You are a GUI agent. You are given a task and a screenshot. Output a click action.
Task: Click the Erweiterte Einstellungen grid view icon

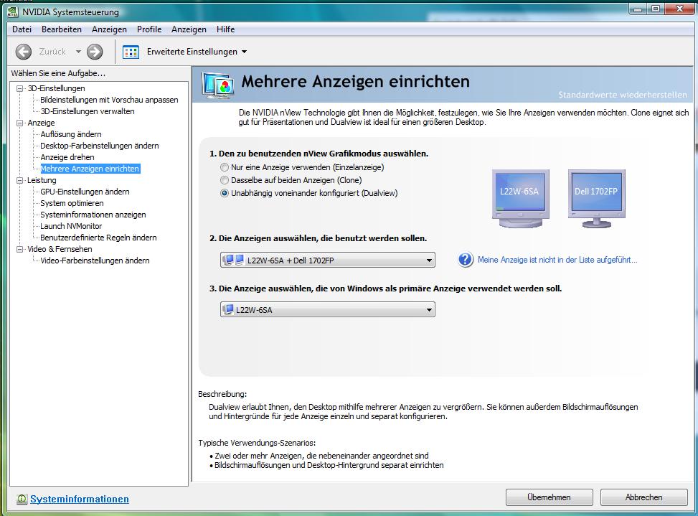131,52
